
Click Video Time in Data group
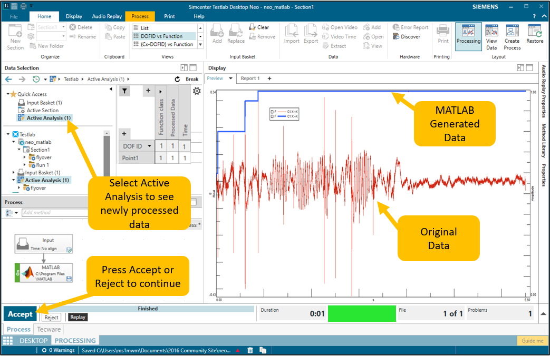[x=339, y=36]
